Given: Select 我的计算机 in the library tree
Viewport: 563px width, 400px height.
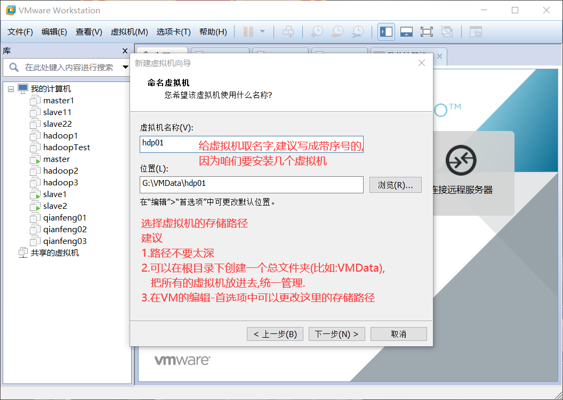Looking at the screenshot, I should coord(51,88).
